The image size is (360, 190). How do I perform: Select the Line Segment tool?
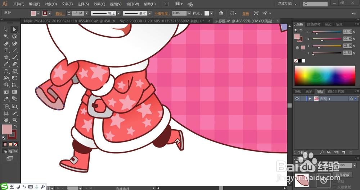coord(14,50)
